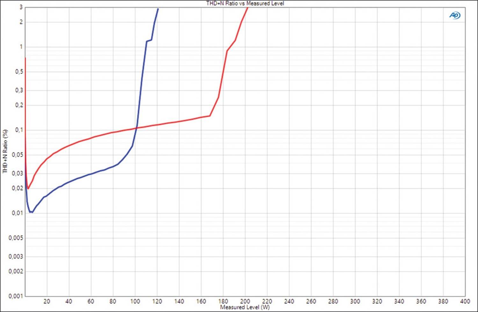478x312 pixels.
Task: Click the 0,1 tick on the Y-axis
Action: click(19, 130)
